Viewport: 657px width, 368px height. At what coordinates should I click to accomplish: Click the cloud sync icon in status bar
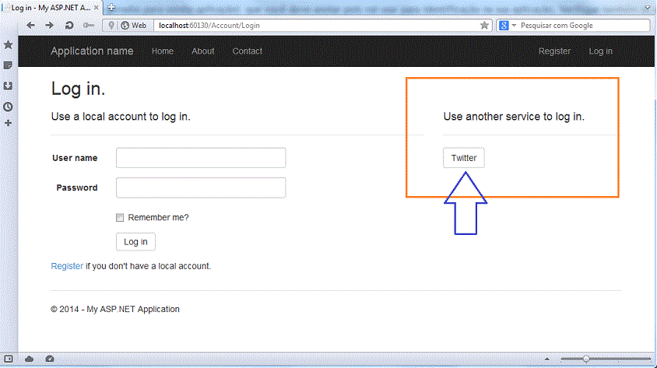(29, 359)
